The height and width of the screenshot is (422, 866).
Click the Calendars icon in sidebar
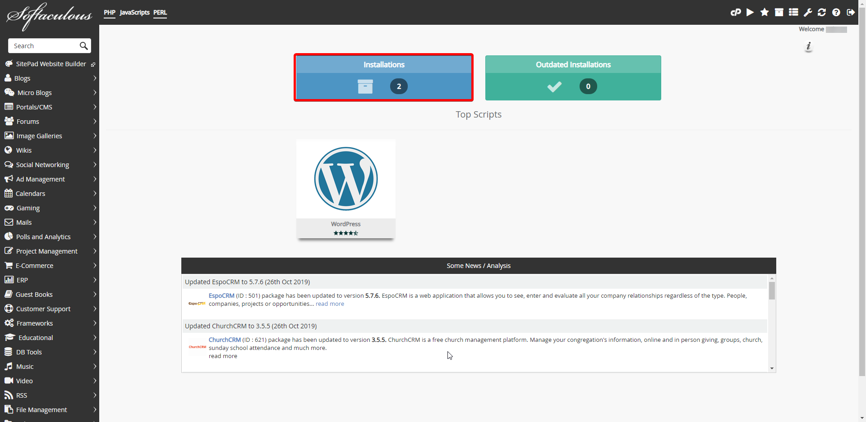tap(9, 193)
